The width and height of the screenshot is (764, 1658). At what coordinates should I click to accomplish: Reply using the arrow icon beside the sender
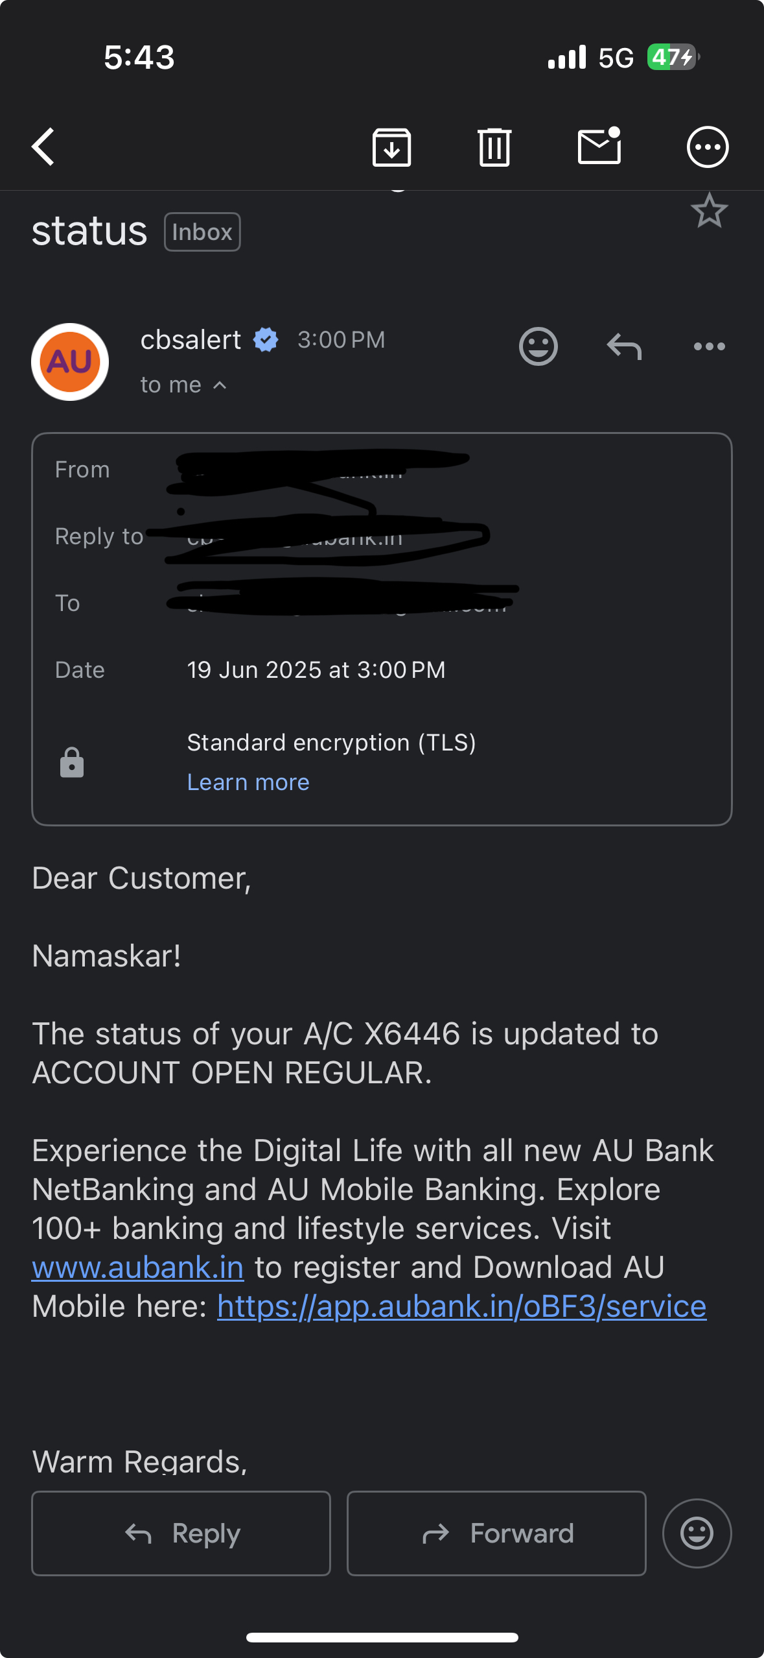point(624,346)
